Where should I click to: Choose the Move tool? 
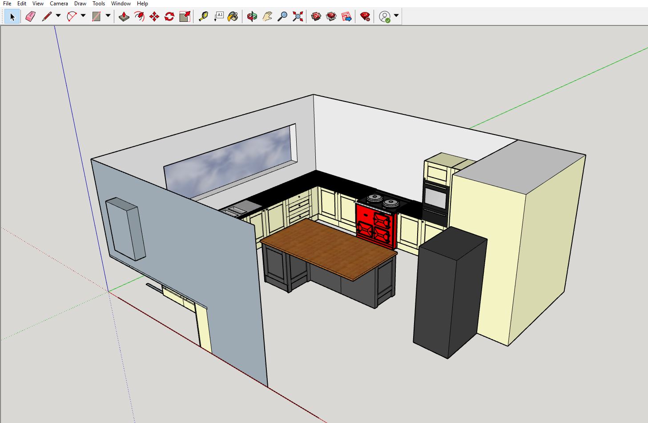pyautogui.click(x=153, y=16)
